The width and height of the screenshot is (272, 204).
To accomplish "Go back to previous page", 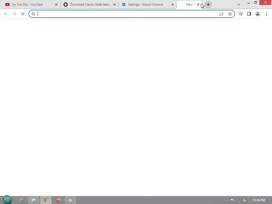I will (6, 14).
